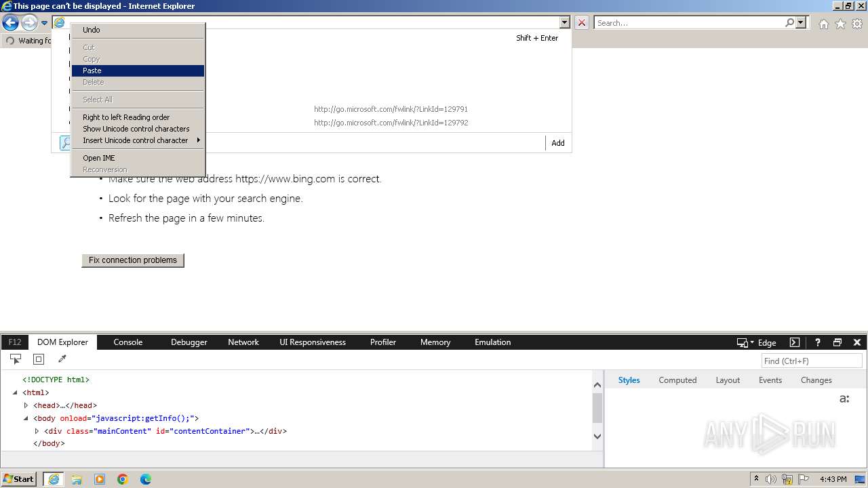Choose Open IME from the context menu
This screenshot has height=488, width=868.
click(138, 158)
